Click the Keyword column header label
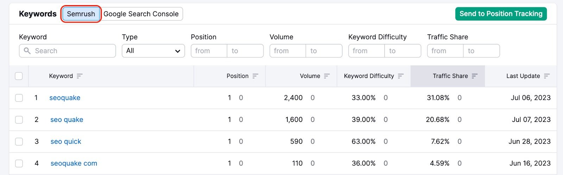 [x=61, y=76]
